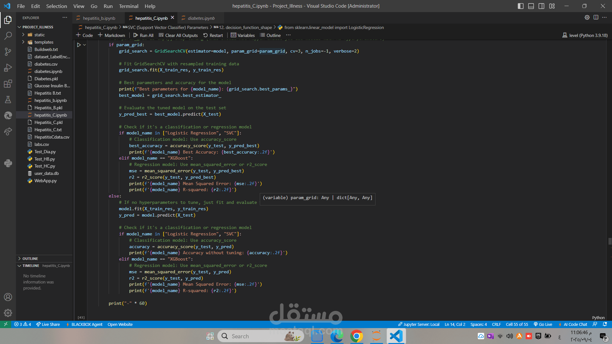
Task: Open the Search view in activity bar
Action: [8, 36]
